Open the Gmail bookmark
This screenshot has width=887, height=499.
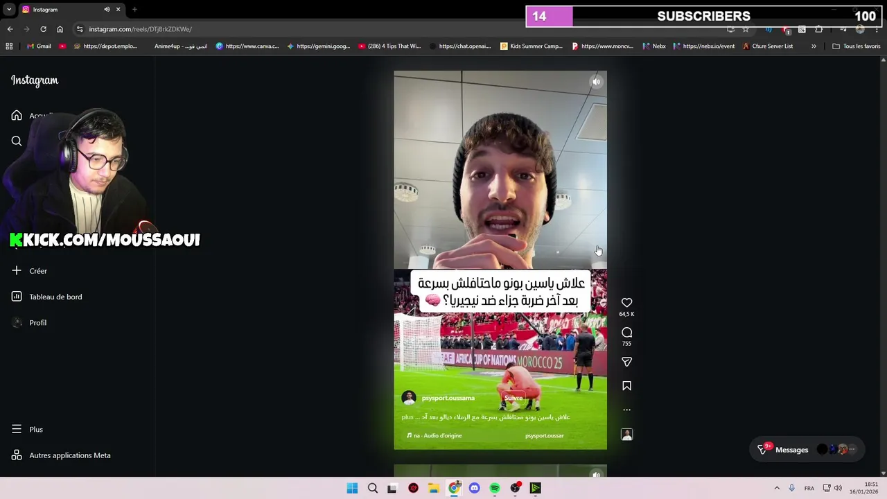39,46
